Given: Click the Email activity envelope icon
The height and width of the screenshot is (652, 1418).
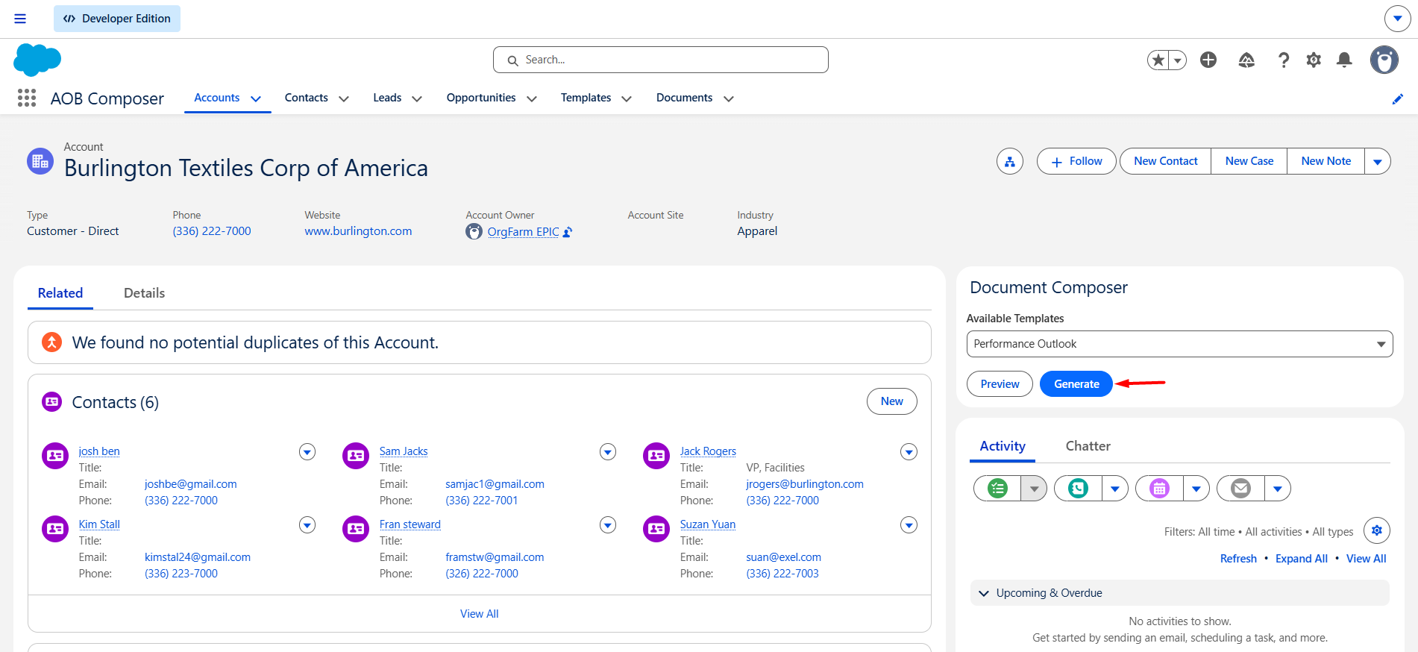Looking at the screenshot, I should (x=1240, y=489).
